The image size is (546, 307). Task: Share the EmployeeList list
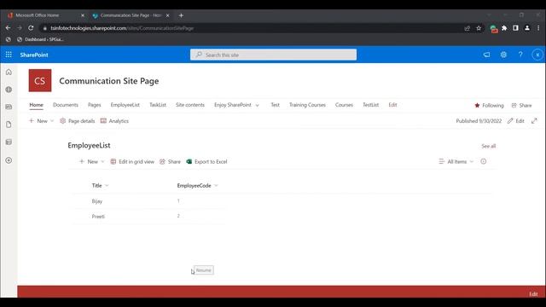pyautogui.click(x=170, y=161)
